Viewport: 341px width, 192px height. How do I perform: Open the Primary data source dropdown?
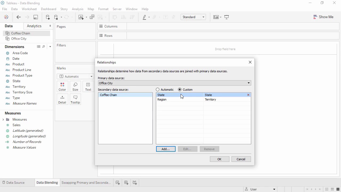coord(248,83)
